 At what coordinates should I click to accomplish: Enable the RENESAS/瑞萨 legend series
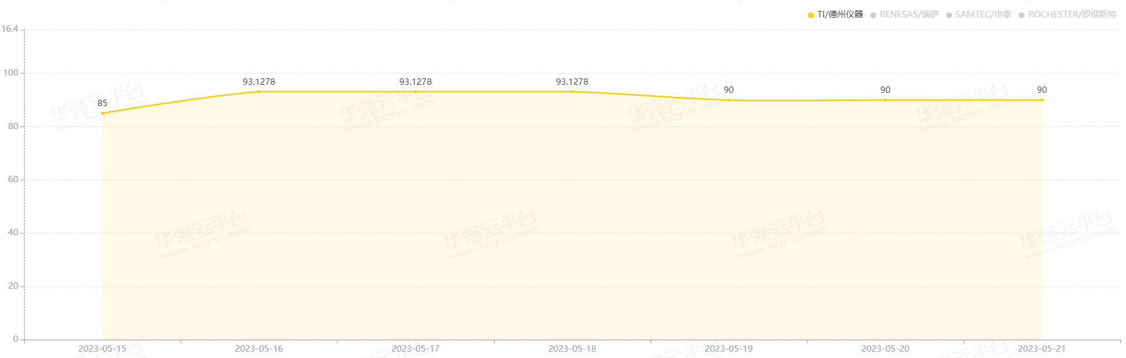point(905,14)
